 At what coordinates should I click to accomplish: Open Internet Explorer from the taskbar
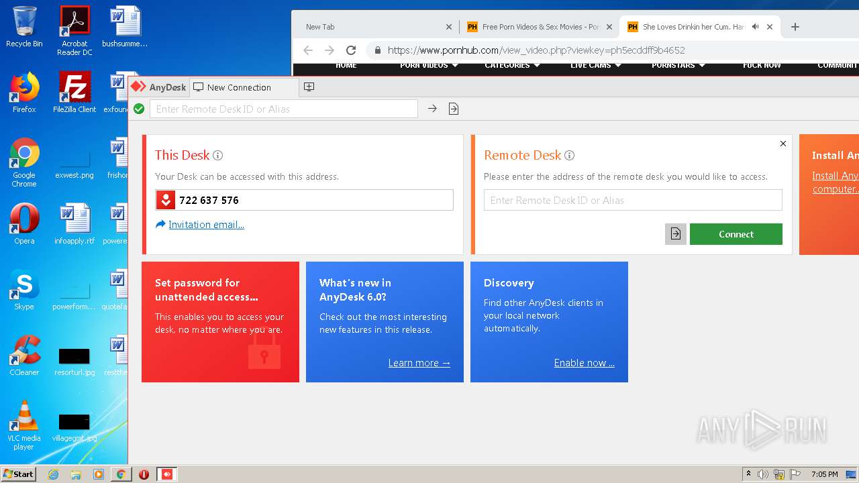pyautogui.click(x=53, y=474)
